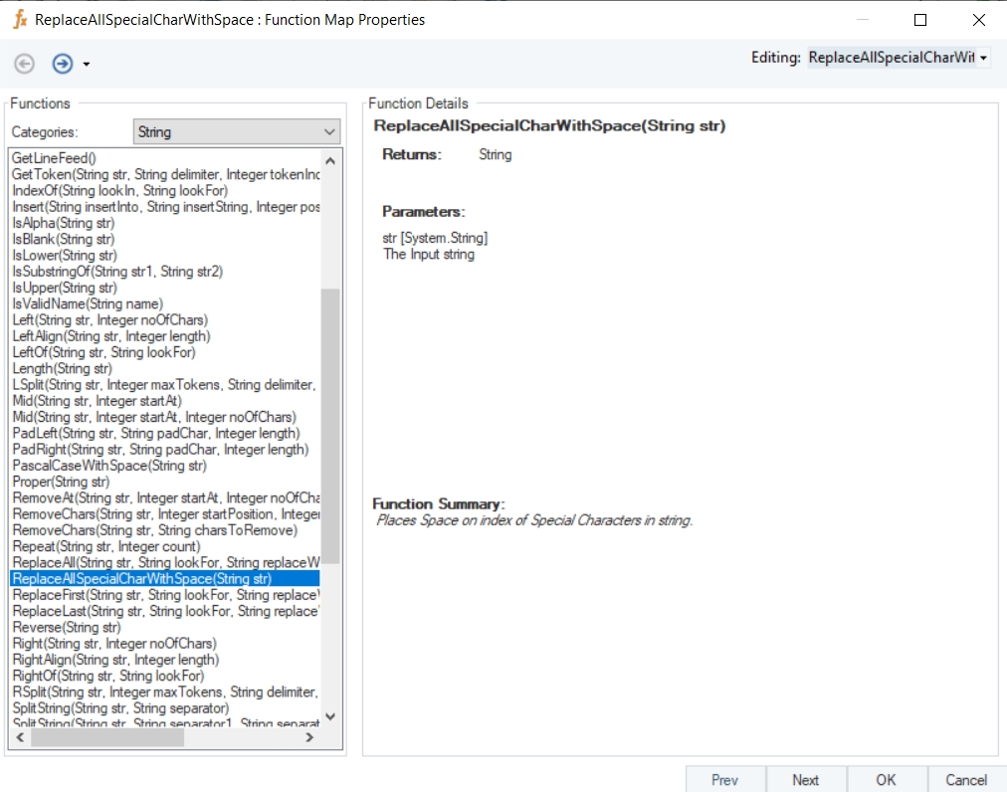Click the Function Summary description text

pyautogui.click(x=534, y=520)
